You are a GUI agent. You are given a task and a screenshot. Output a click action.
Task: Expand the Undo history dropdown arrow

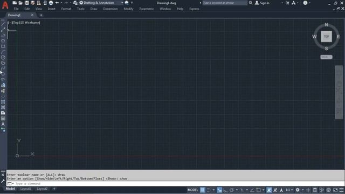pyautogui.click(x=61, y=3)
